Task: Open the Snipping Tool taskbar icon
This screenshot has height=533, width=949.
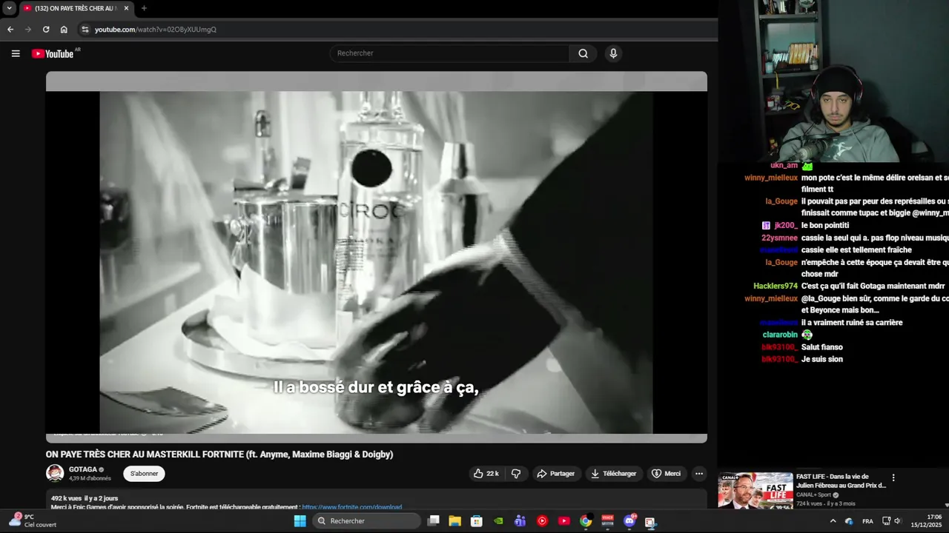Action: (650, 521)
